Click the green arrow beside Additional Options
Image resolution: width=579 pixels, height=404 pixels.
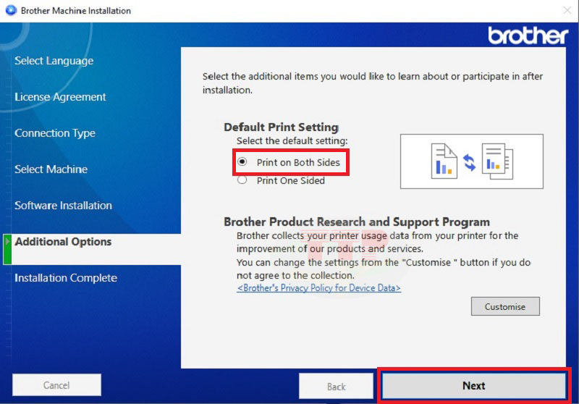pyautogui.click(x=8, y=242)
